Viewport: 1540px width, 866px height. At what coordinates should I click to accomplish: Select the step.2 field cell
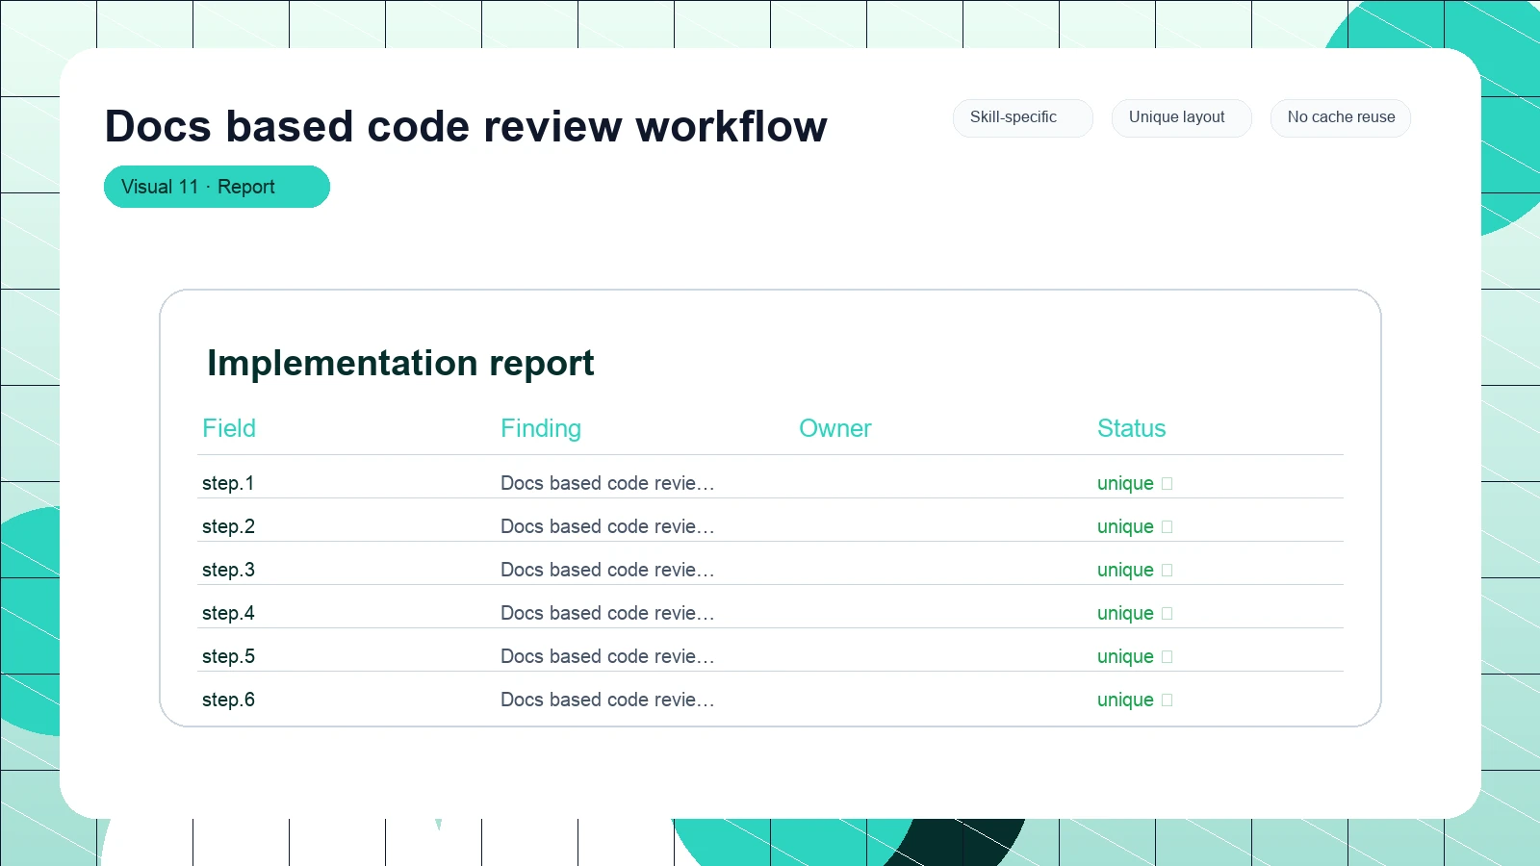click(x=228, y=526)
